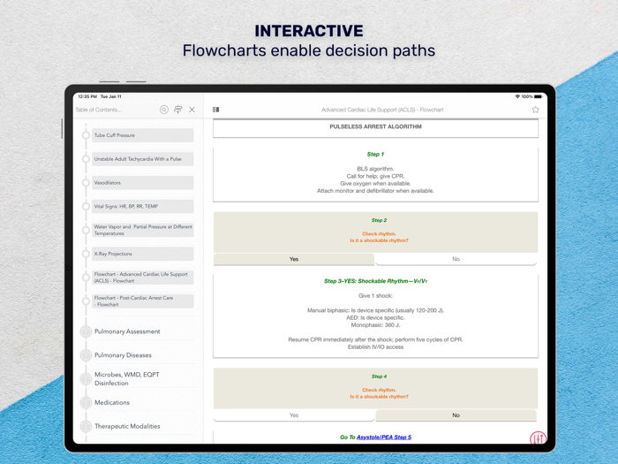The width and height of the screenshot is (618, 464).
Task: Expand the Pulmonary Assessment section
Action: (x=127, y=331)
